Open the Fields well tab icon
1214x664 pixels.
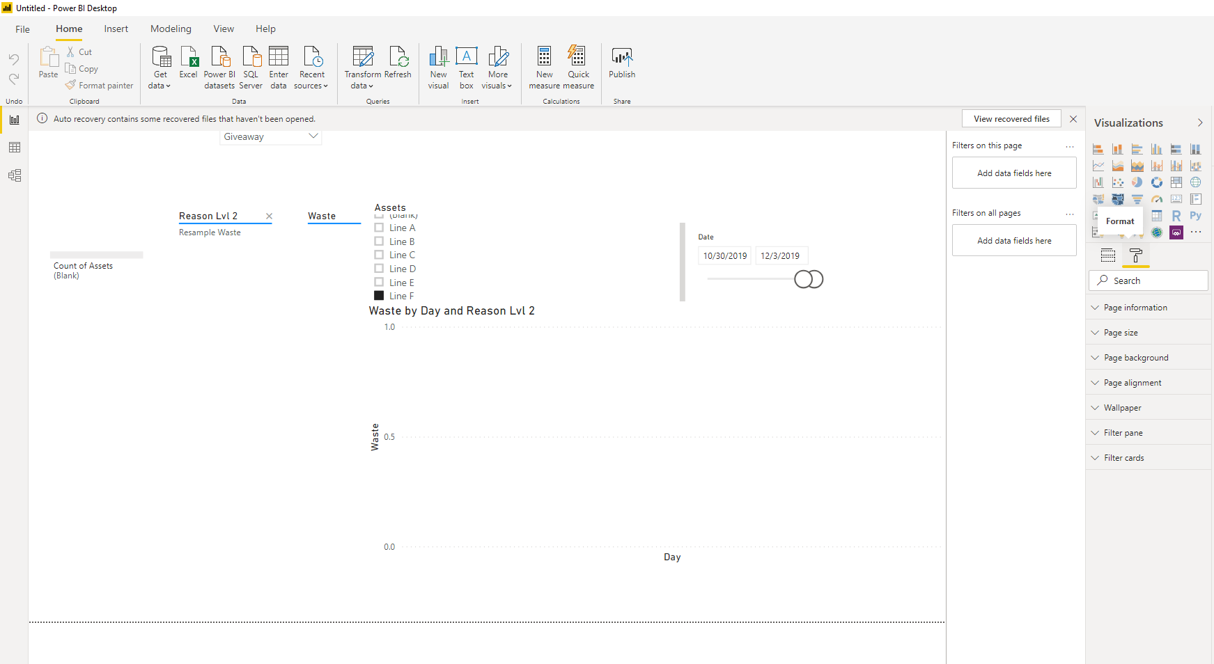(x=1108, y=255)
